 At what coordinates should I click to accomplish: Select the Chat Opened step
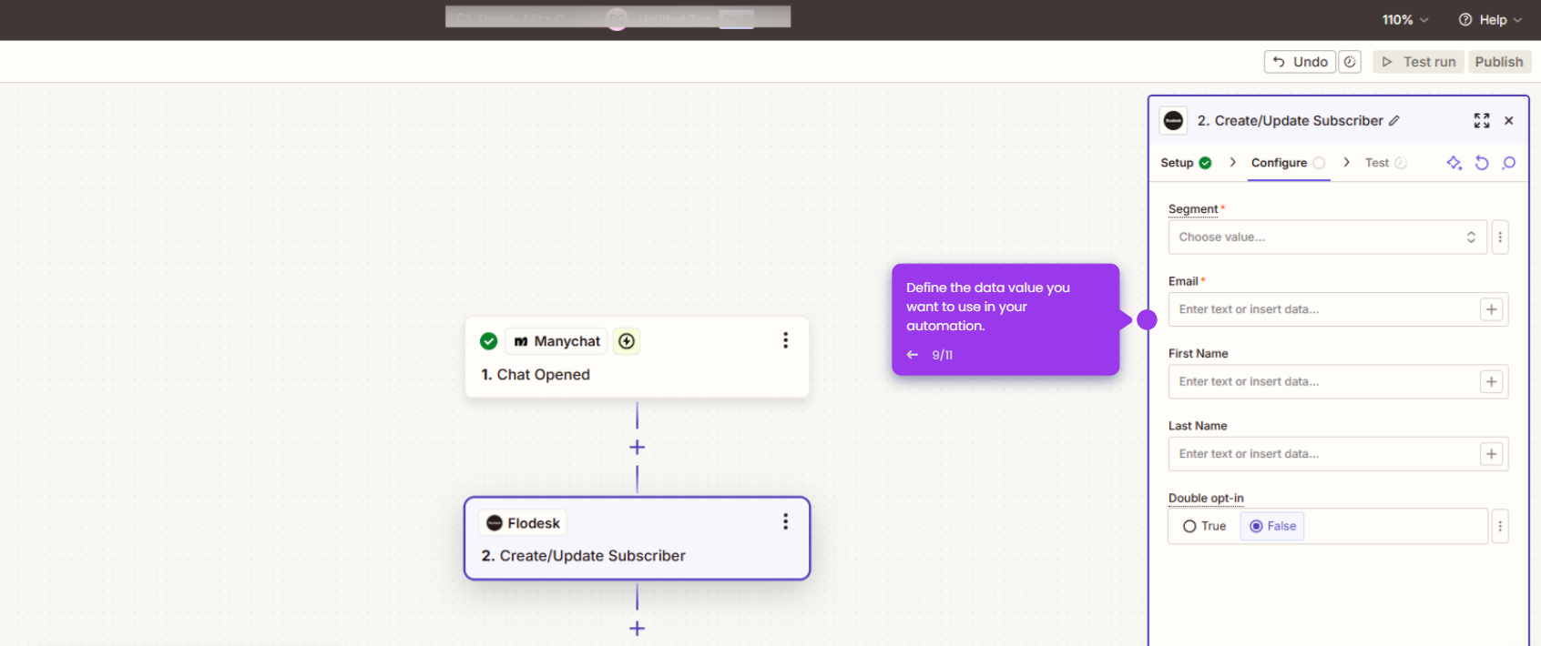tap(637, 358)
